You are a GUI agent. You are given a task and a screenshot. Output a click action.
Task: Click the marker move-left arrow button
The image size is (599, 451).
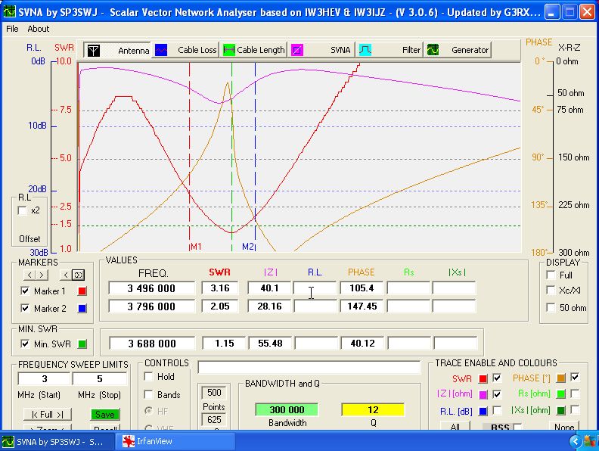tap(31, 275)
